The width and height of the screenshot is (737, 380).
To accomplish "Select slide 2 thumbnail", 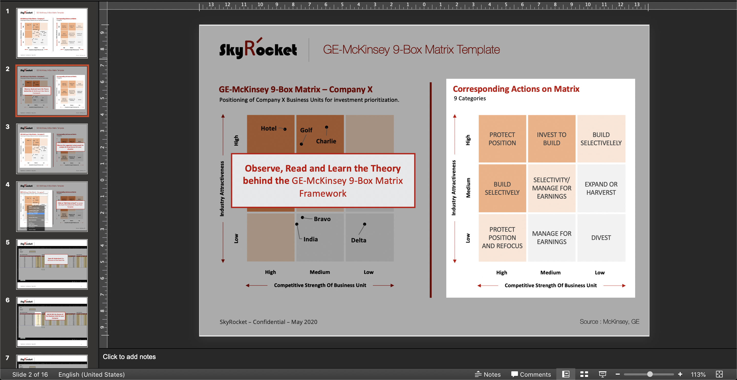I will click(52, 91).
